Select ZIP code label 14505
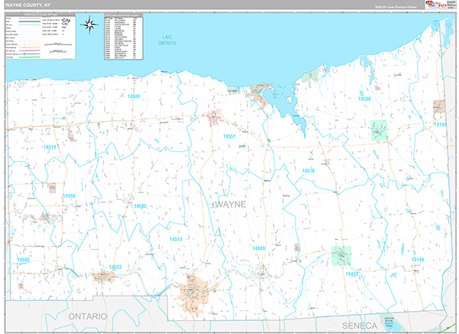The width and height of the screenshot is (459, 334). 140,206
